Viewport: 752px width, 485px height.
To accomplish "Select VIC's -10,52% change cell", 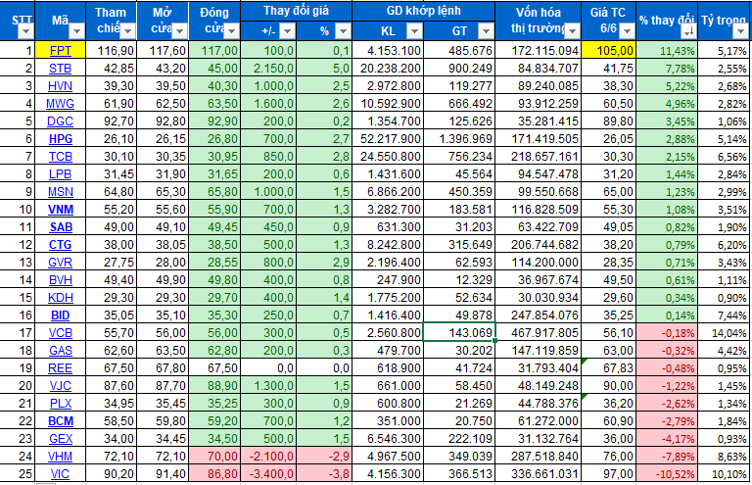I will coord(667,474).
